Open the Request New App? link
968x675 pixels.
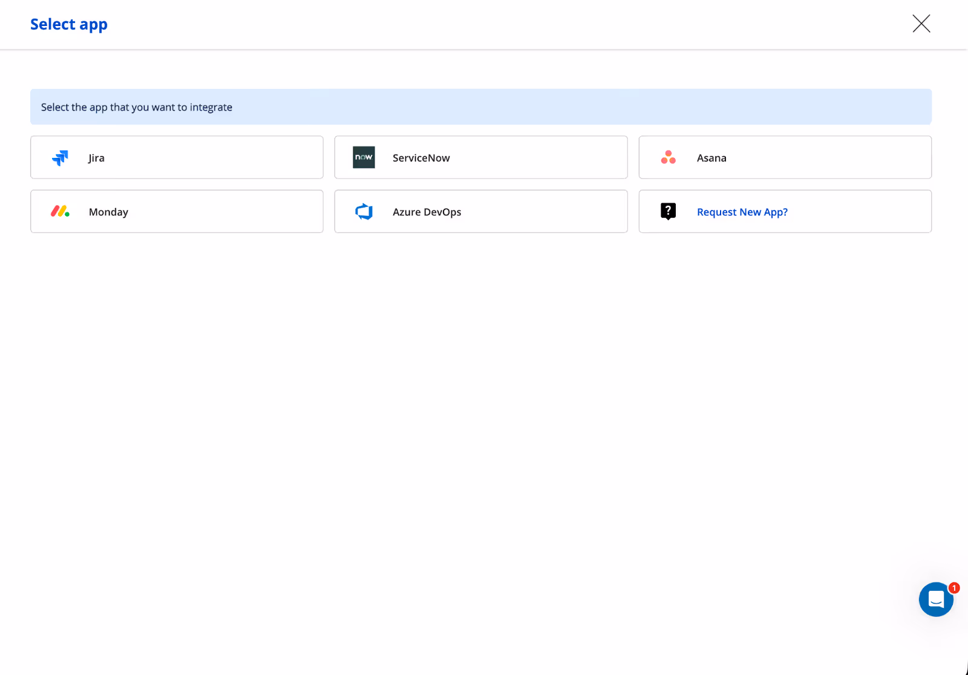pyautogui.click(x=742, y=212)
